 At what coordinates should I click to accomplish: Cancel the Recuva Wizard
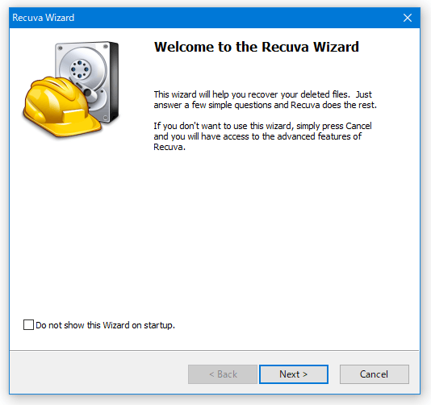[x=375, y=374]
